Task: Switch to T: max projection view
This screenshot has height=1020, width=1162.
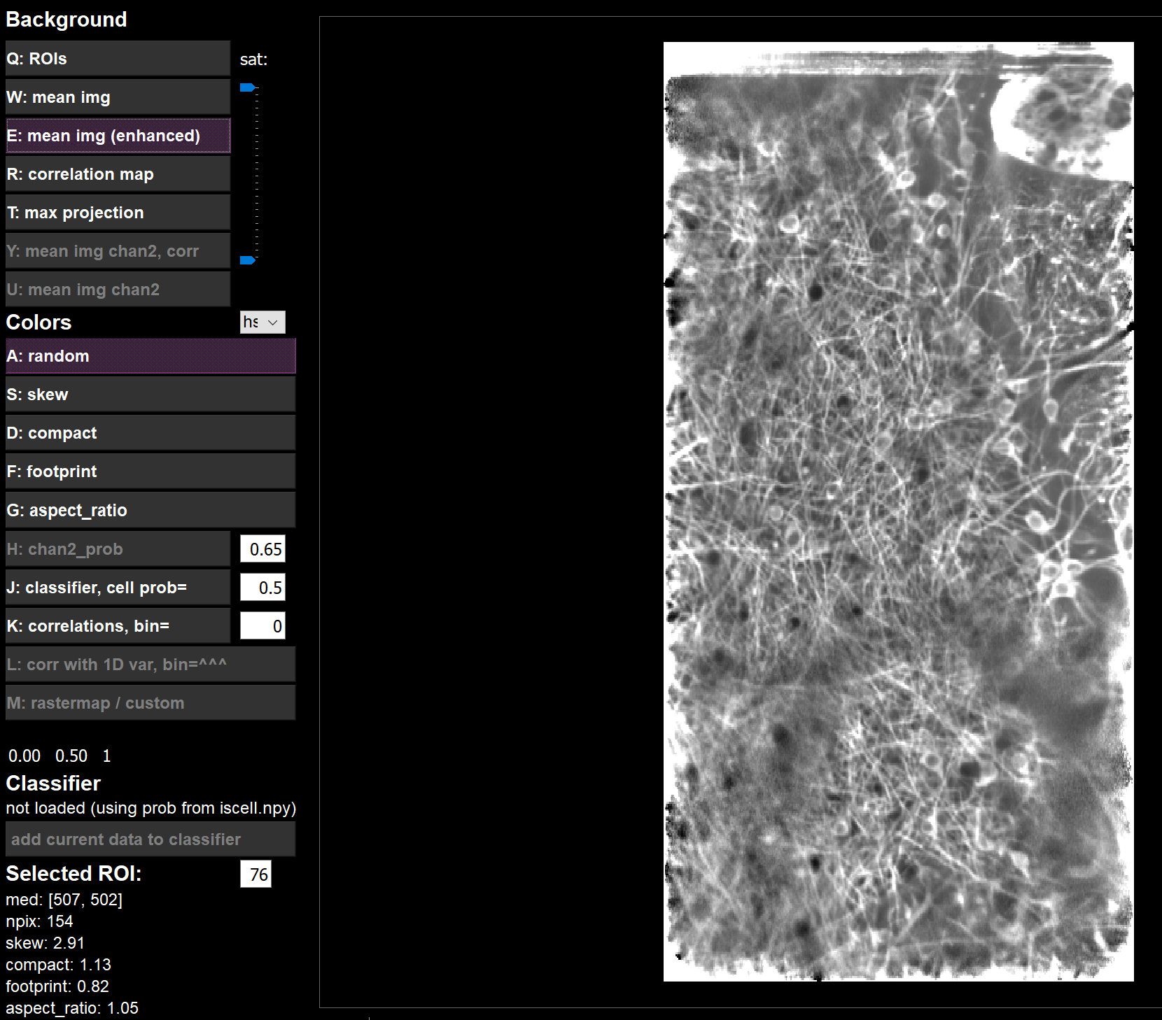Action: click(117, 212)
